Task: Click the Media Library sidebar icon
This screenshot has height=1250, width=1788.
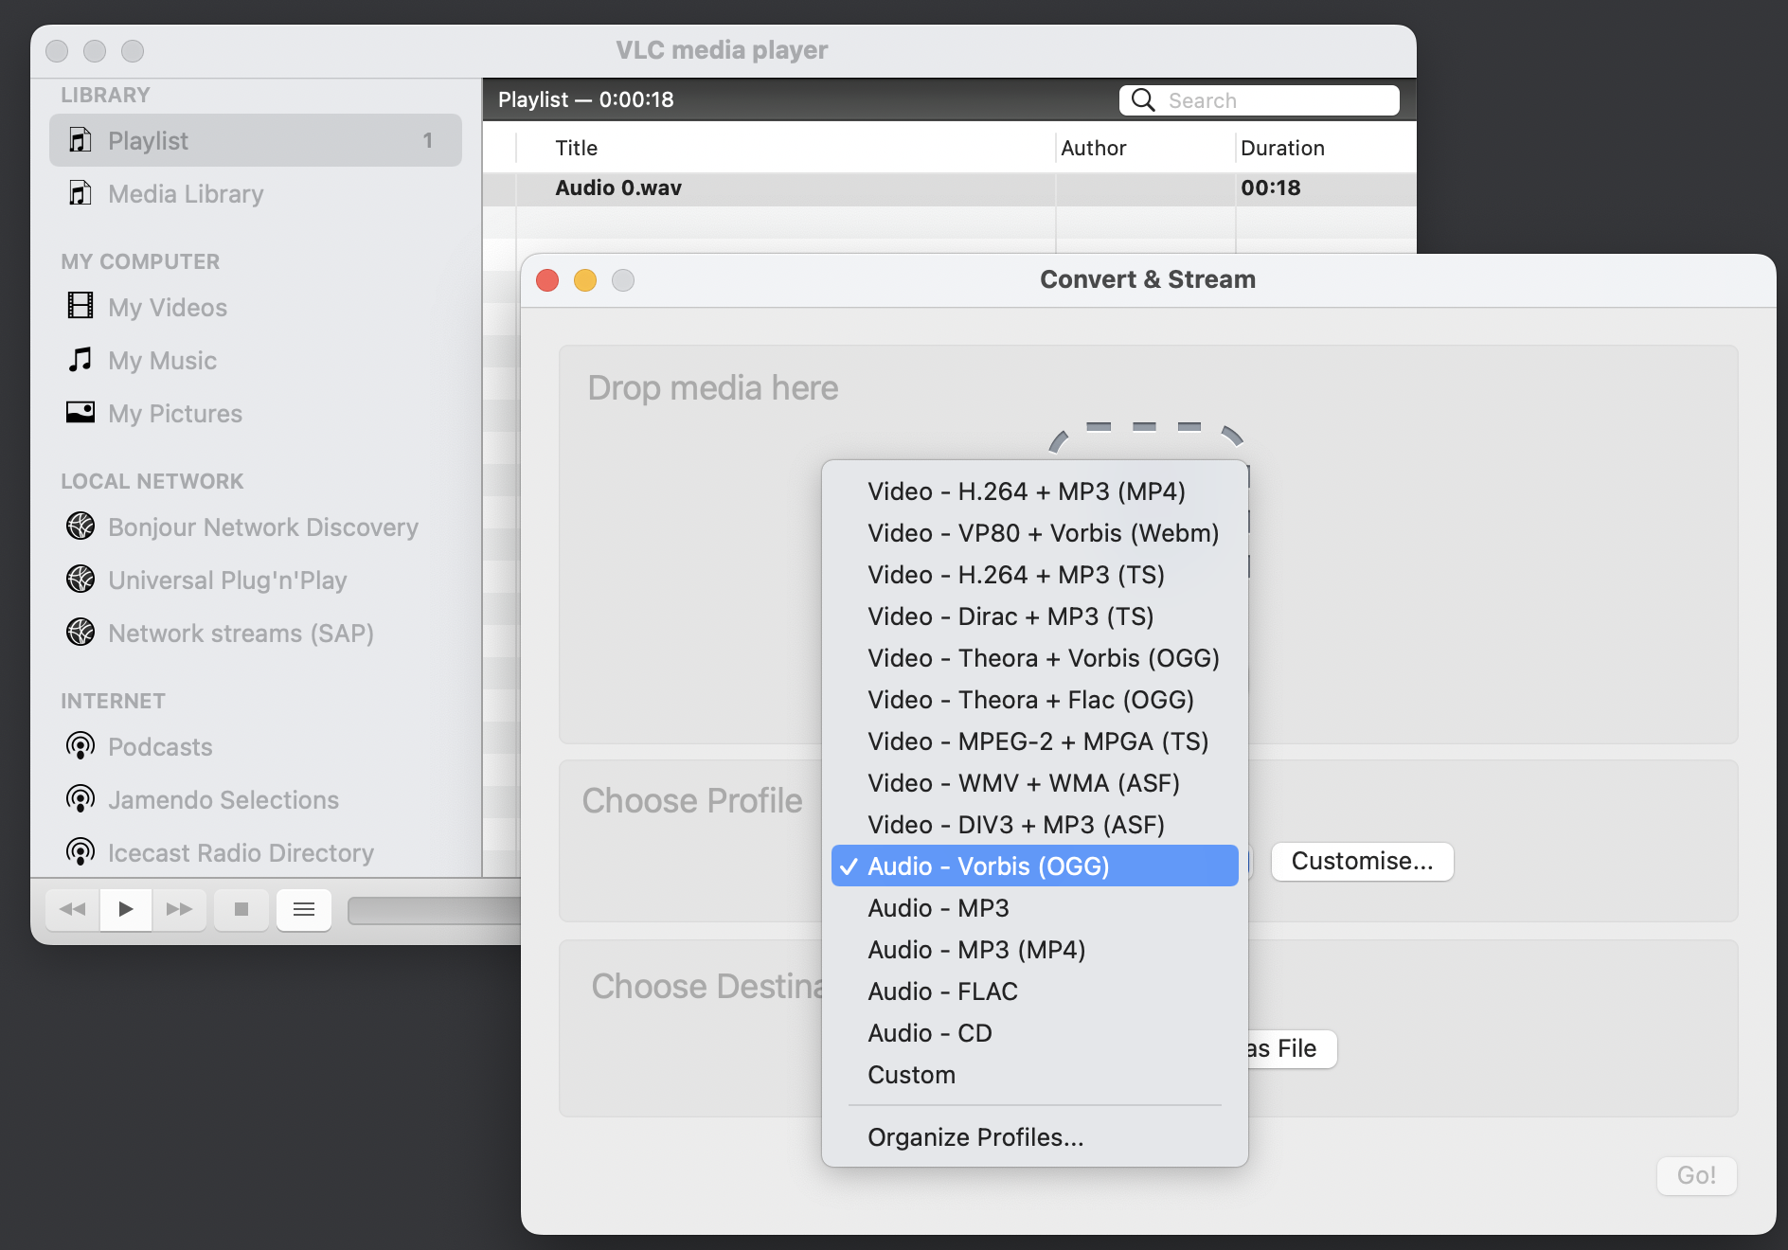Action: (x=80, y=193)
